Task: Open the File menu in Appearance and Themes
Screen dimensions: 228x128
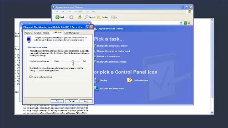Action: click(57, 11)
